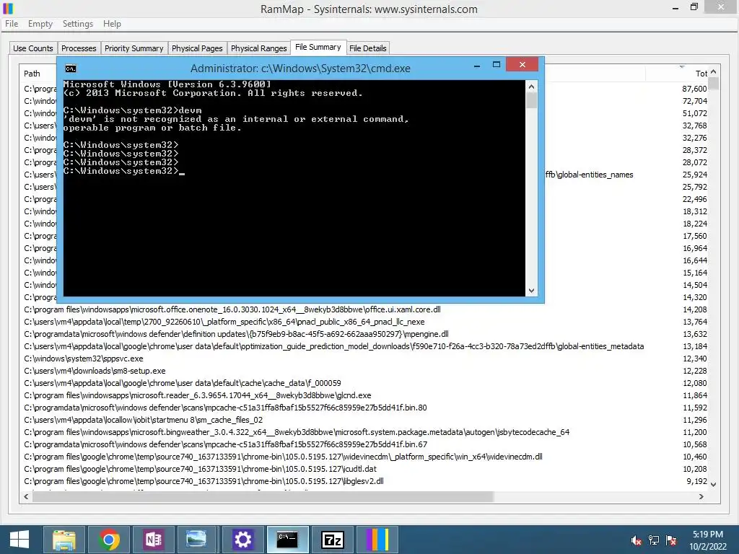Screen dimensions: 739x554
Task: Switch to the File Details tab
Action: 367,48
